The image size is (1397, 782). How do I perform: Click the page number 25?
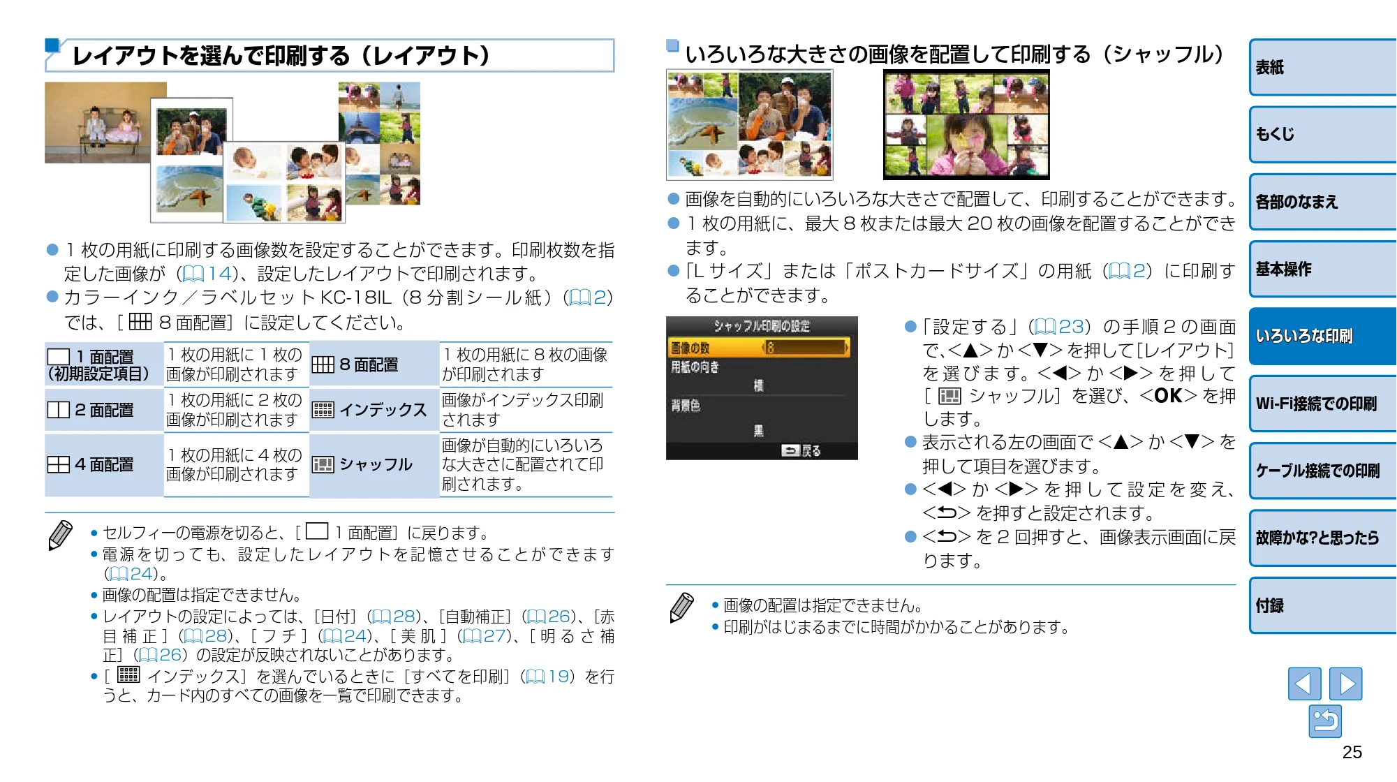pos(1352,753)
